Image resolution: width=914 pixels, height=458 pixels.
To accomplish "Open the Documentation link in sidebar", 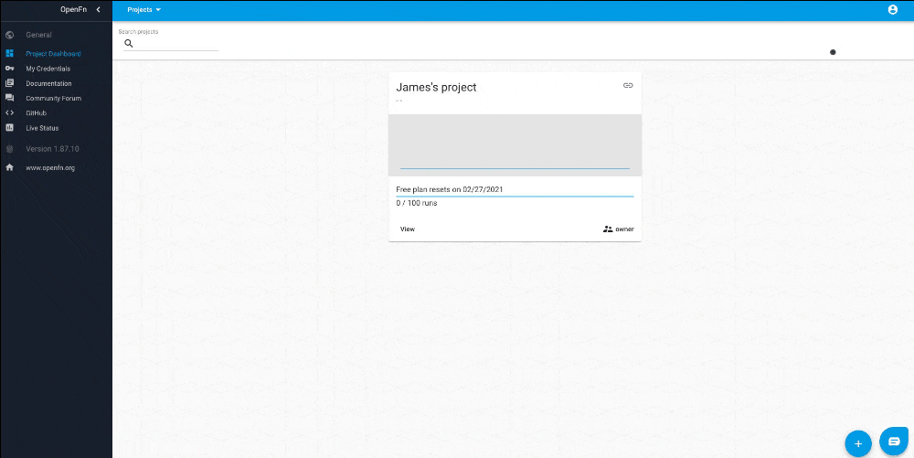I will [x=49, y=83].
